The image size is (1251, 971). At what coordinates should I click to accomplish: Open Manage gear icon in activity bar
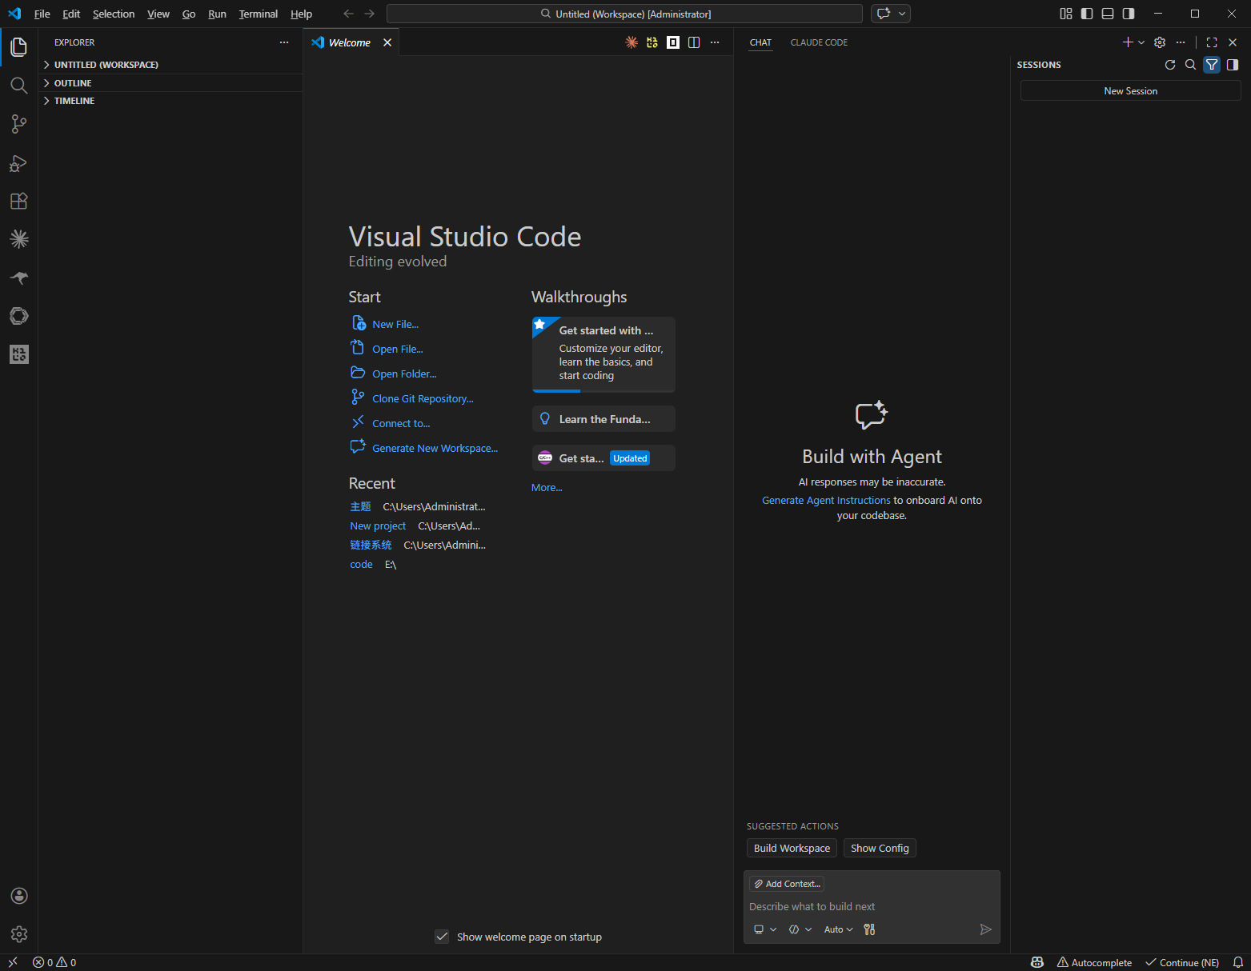pos(19,934)
